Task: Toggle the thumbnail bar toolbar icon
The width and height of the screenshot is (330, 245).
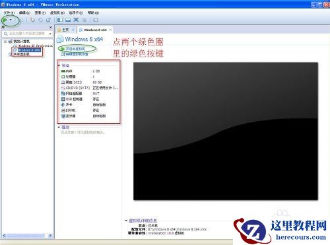Action: coord(68,20)
